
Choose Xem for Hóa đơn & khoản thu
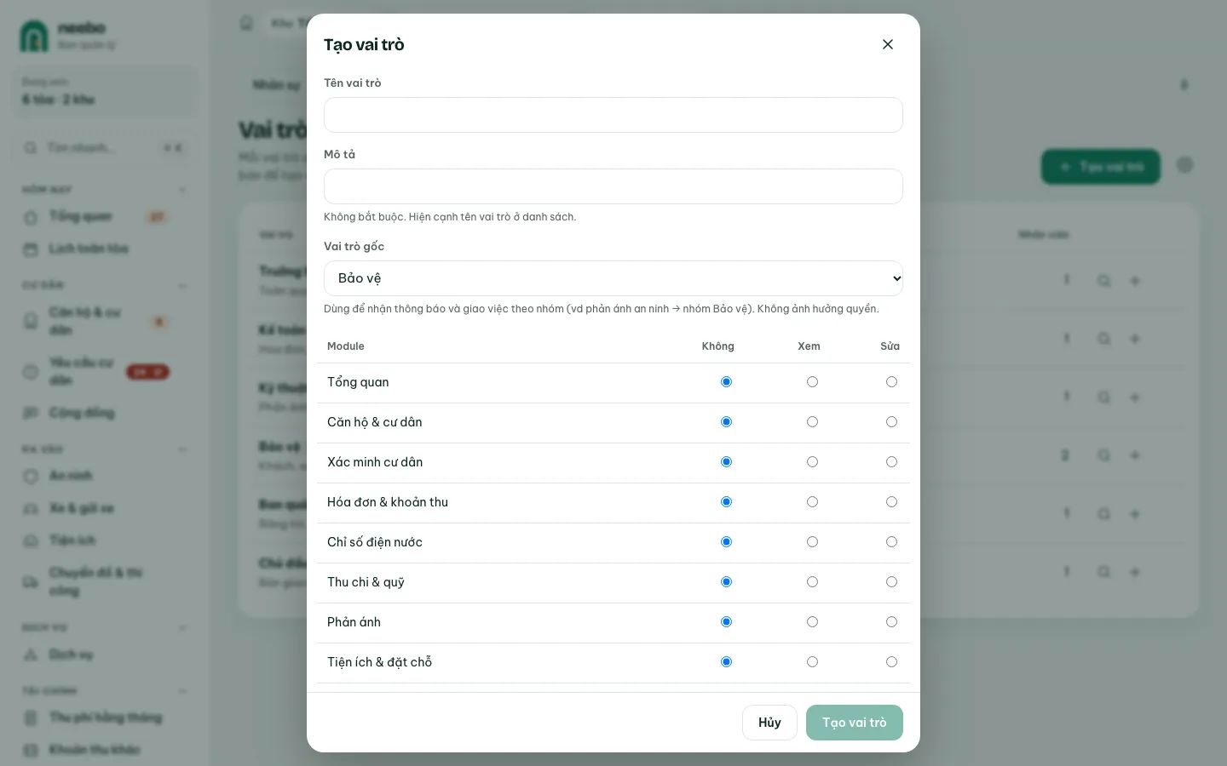click(x=812, y=502)
